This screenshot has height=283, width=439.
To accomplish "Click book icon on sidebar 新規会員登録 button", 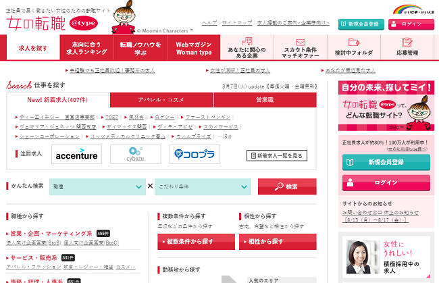I will coord(350,162).
